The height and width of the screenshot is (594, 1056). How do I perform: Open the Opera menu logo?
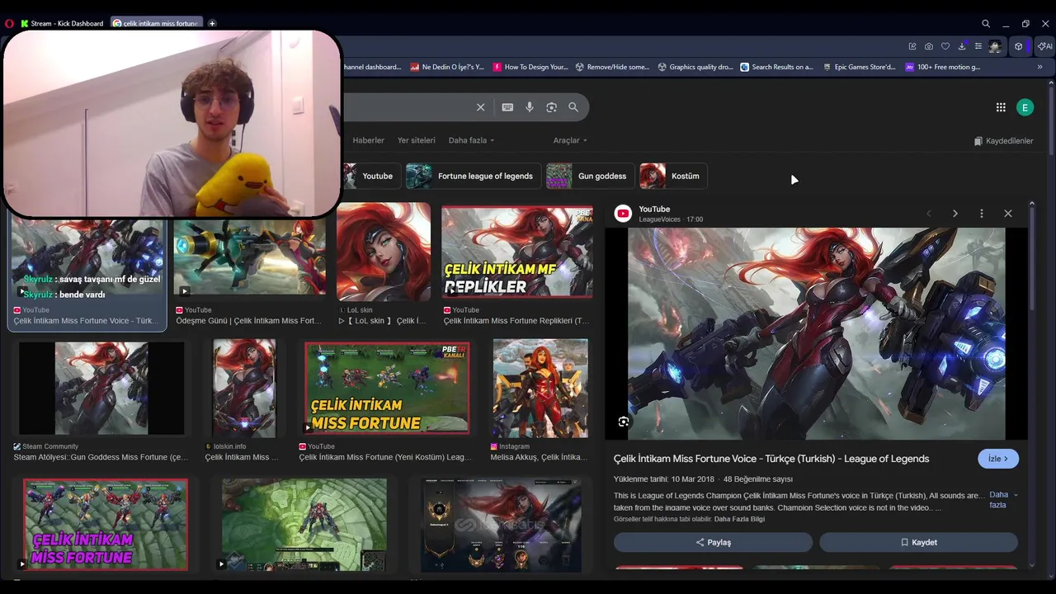click(x=9, y=23)
